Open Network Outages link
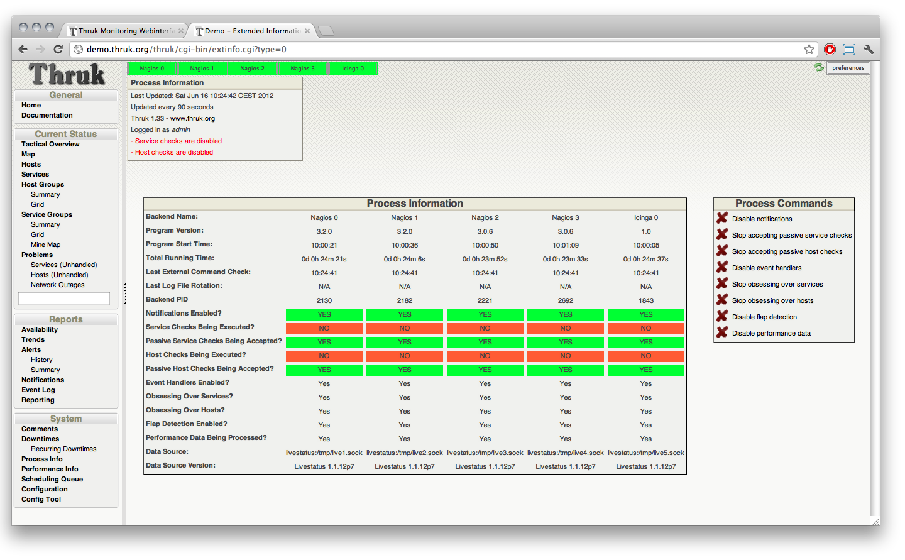Image resolution: width=905 pixels, height=560 pixels. (58, 285)
